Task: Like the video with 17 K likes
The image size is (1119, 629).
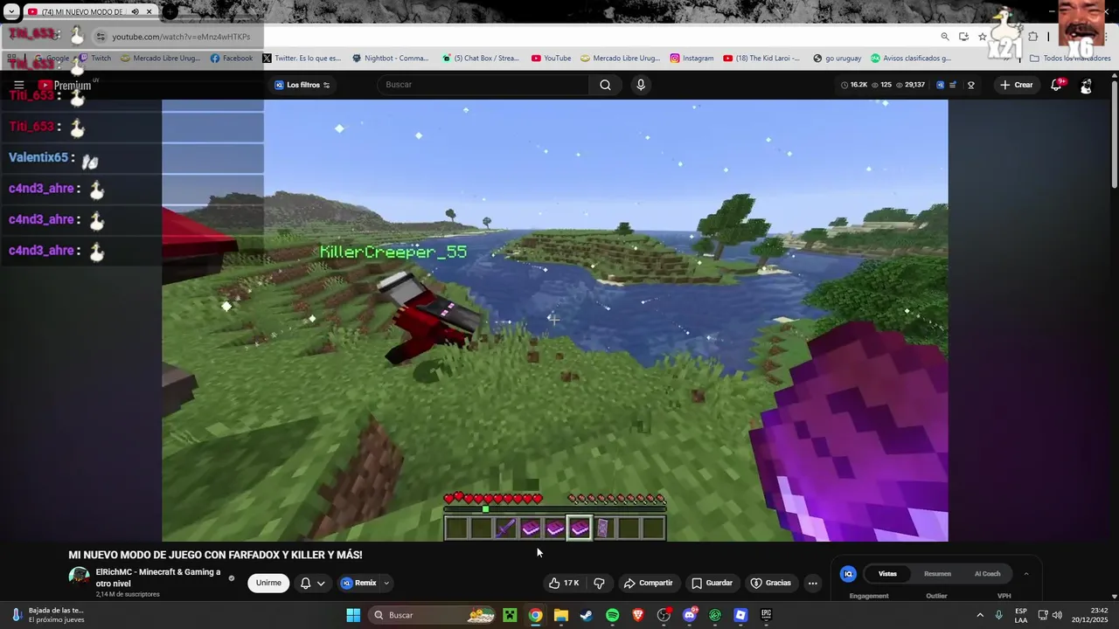Action: tap(564, 583)
